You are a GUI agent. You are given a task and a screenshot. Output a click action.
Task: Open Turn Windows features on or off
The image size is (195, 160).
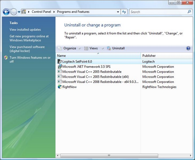point(30,60)
